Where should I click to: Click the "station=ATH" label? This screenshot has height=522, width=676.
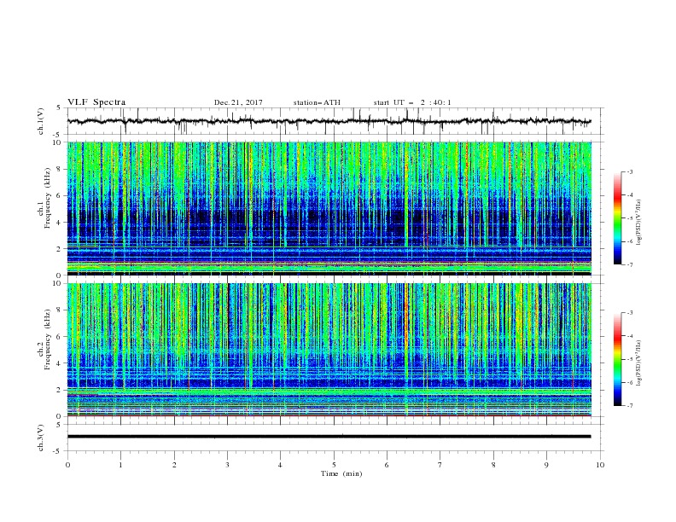tap(317, 102)
